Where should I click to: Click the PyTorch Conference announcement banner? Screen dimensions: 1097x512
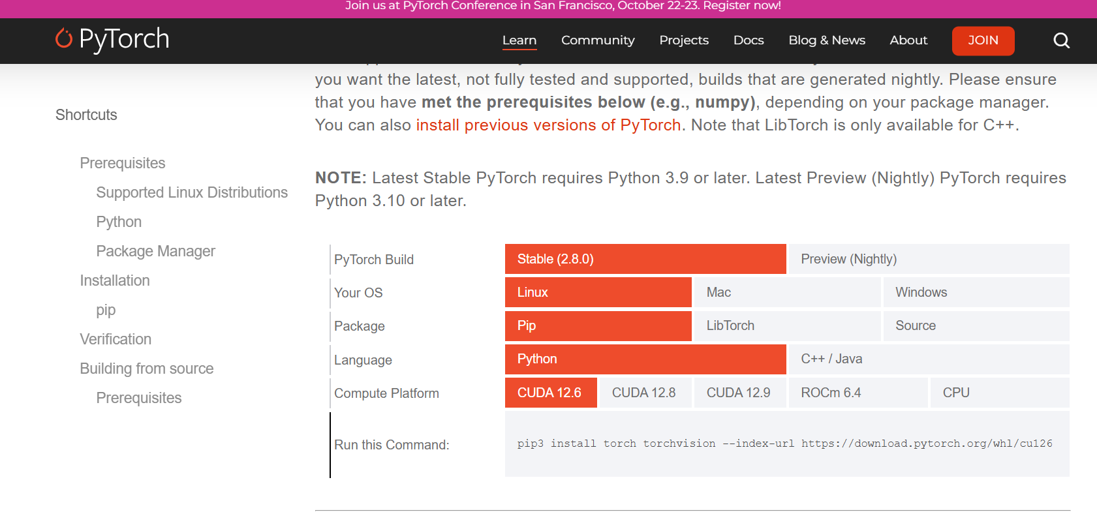point(563,6)
